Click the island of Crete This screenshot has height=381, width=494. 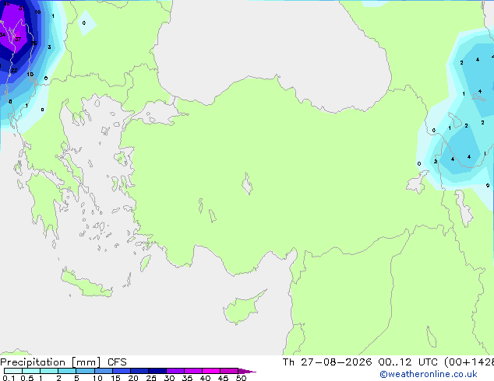coord(86,285)
